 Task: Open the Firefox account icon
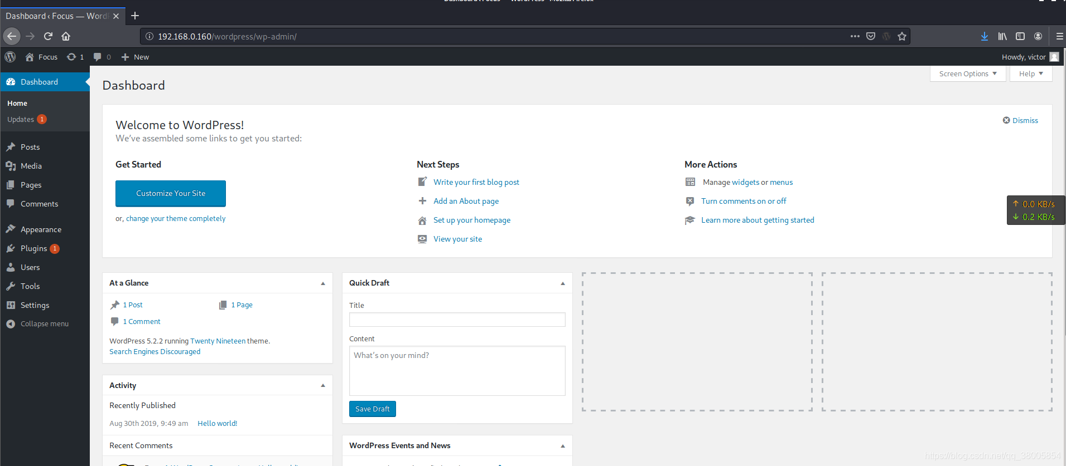(1038, 36)
